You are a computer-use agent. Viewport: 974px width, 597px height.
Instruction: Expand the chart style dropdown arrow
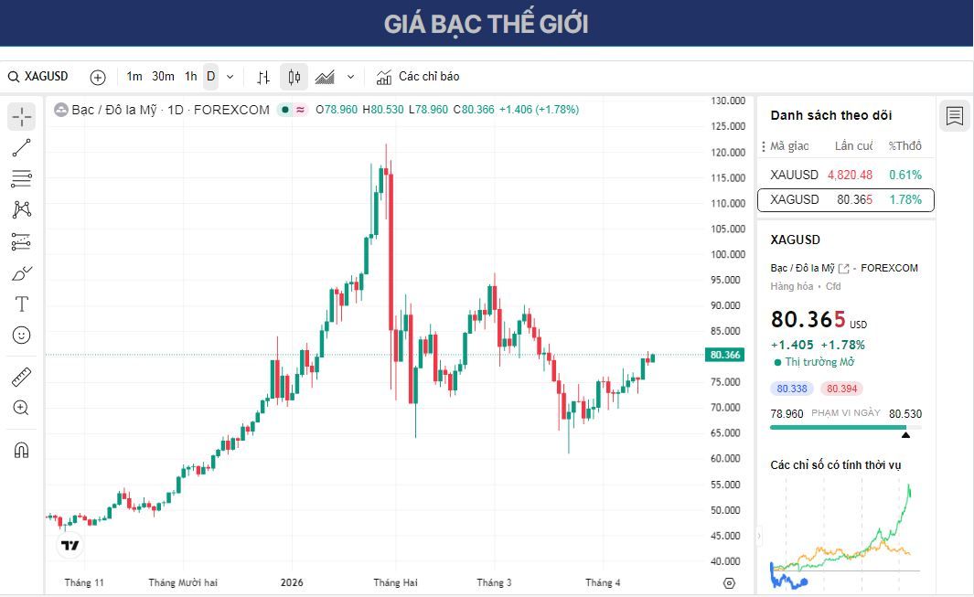pos(350,77)
